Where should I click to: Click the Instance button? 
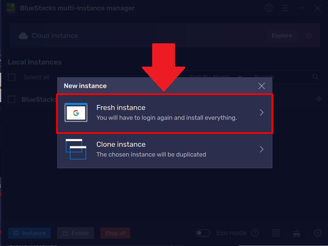point(29,233)
